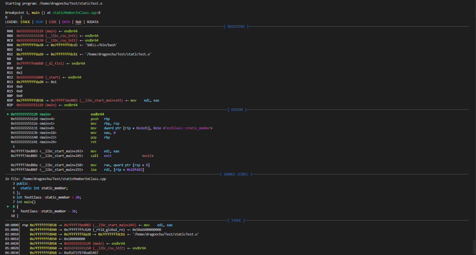Screen dimensions: 476x255
Task: Click the value 30 on source line 9
Action: [x=74, y=211]
